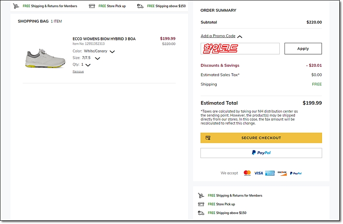Click the sale price $199.99 beside the product
The width and height of the screenshot is (343, 224).
(167, 38)
